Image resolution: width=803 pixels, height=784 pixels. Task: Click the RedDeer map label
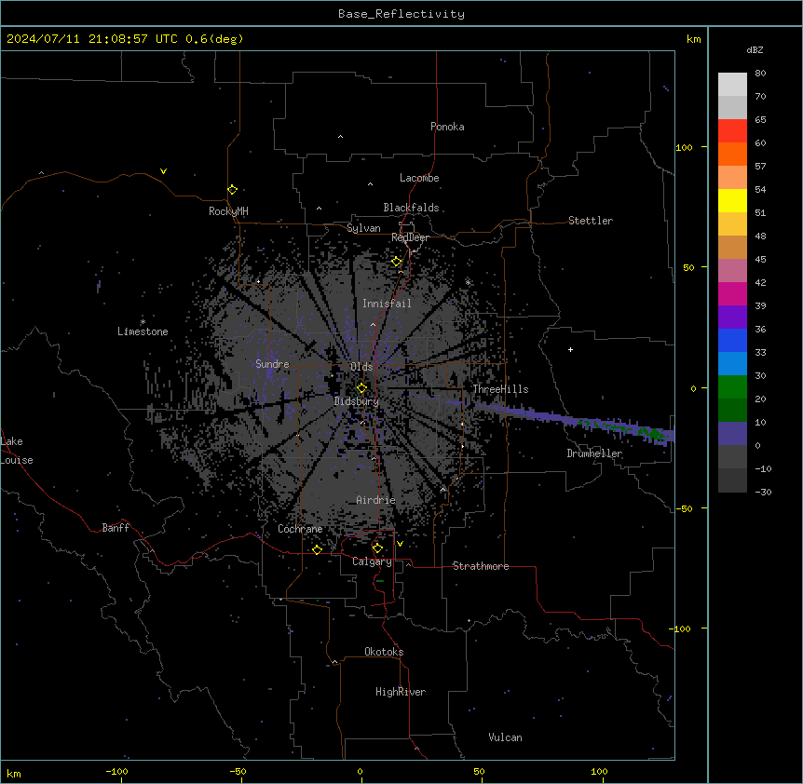pos(410,237)
